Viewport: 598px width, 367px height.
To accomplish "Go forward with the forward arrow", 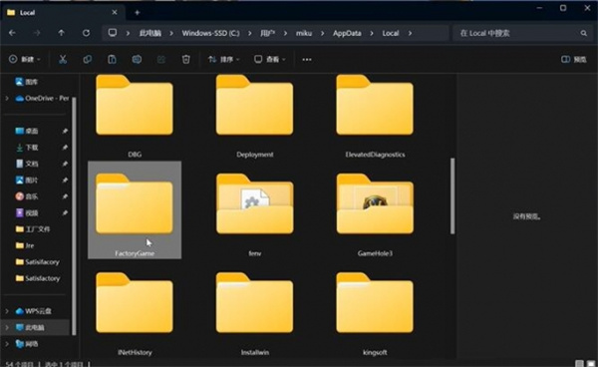I will 37,33.
